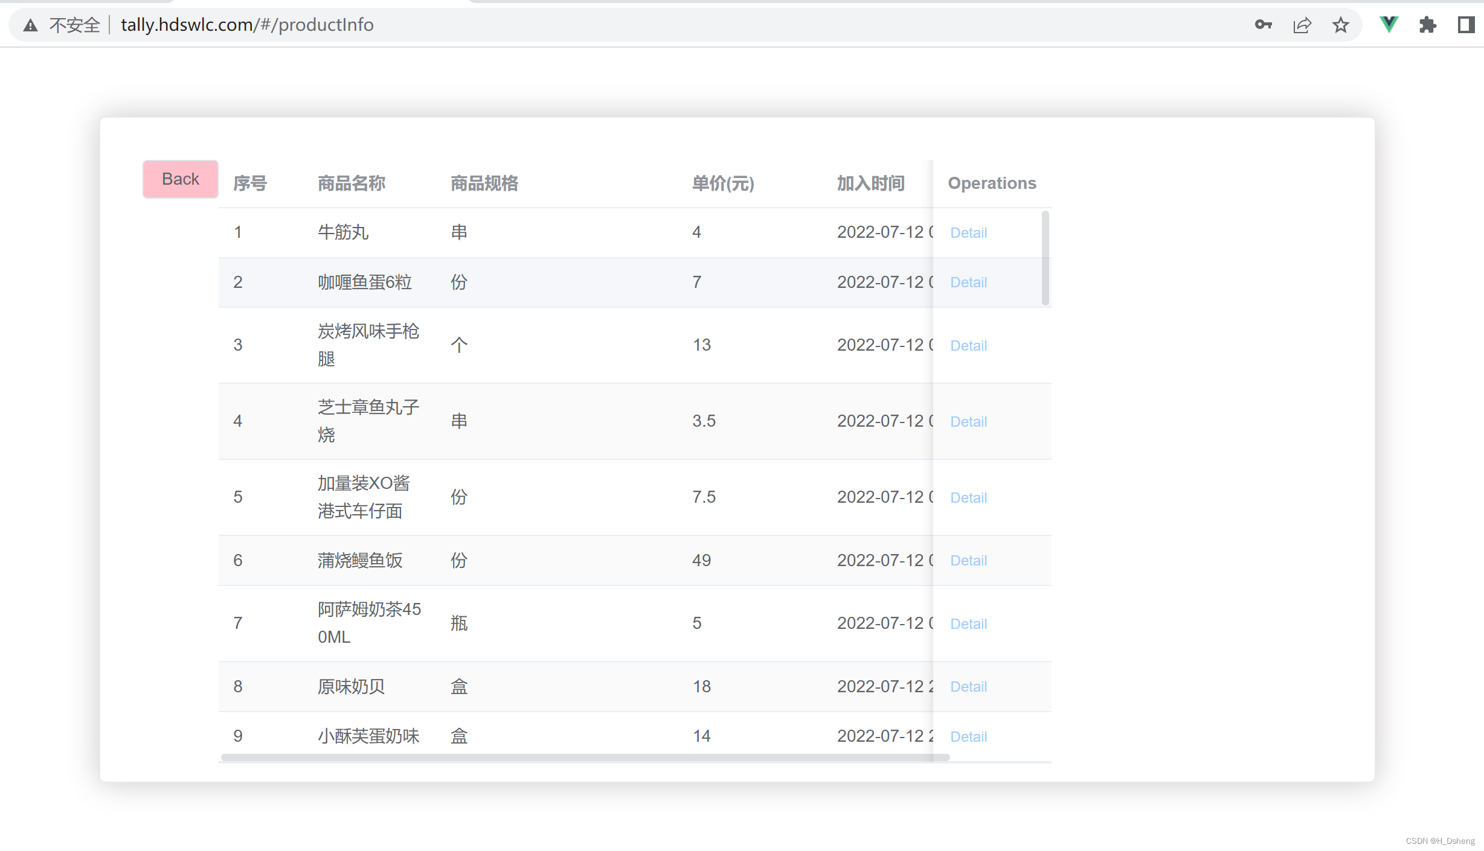
Task: Click the table's horizontal scrollbar thumb
Action: coord(585,757)
